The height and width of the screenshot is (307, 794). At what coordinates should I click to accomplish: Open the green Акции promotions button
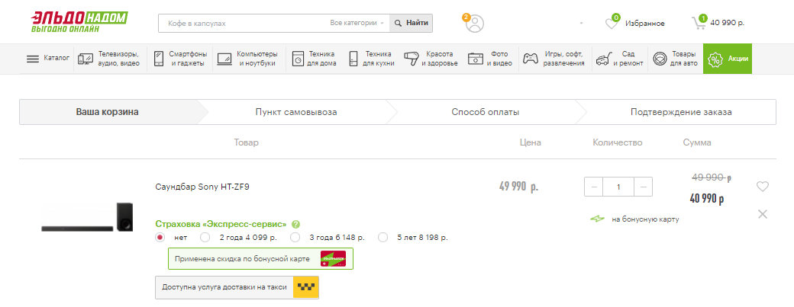click(x=727, y=59)
